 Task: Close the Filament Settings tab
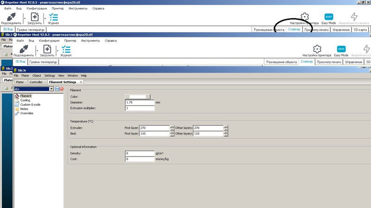tap(81, 82)
